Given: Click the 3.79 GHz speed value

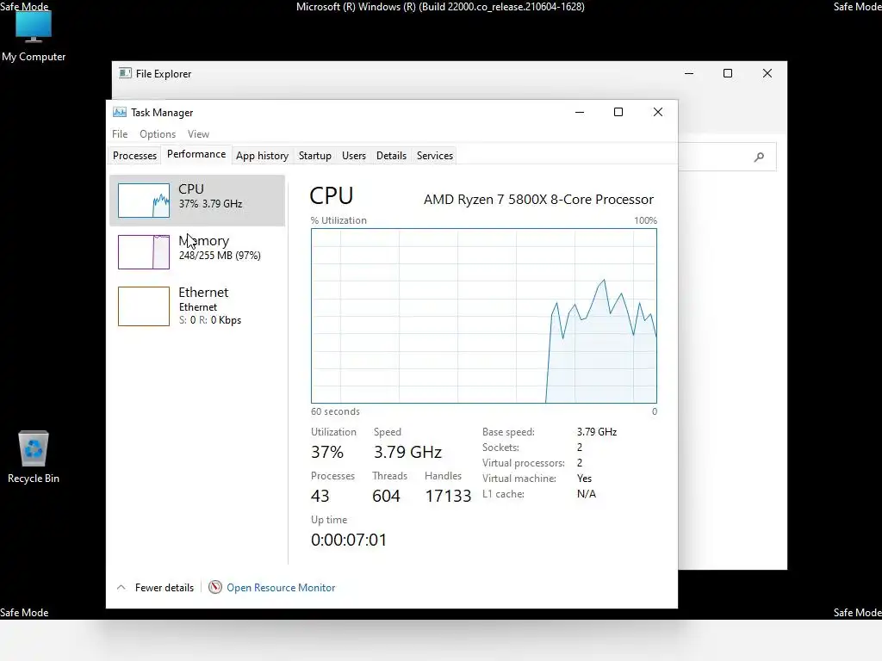Looking at the screenshot, I should click(x=407, y=452).
